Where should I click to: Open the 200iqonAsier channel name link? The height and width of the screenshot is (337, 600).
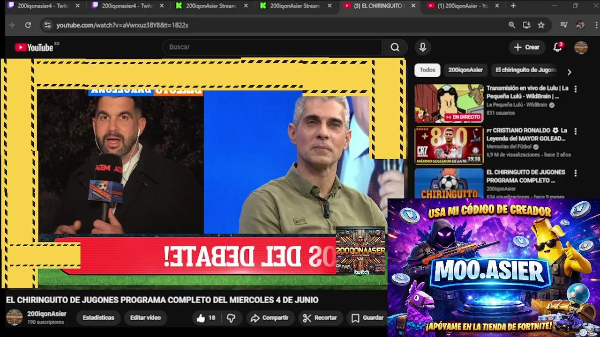click(47, 314)
